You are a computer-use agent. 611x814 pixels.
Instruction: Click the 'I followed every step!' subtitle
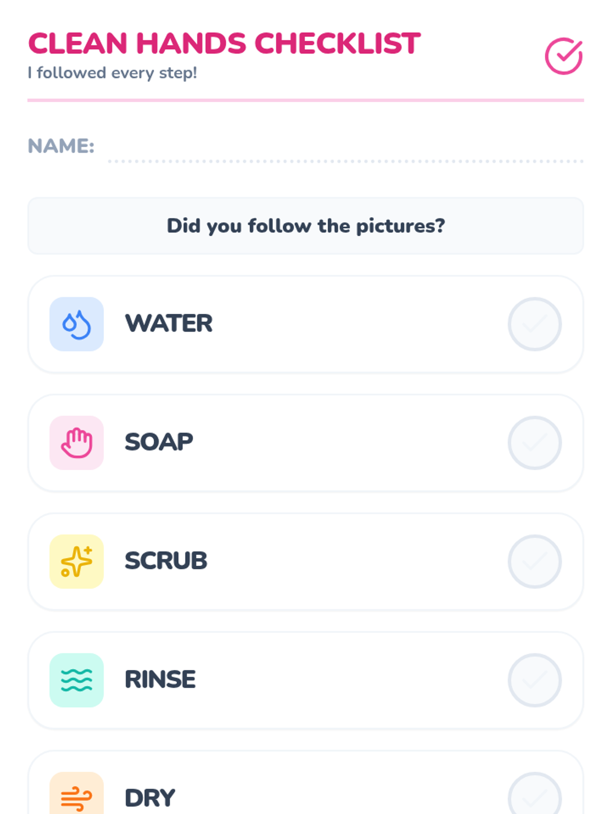click(112, 73)
